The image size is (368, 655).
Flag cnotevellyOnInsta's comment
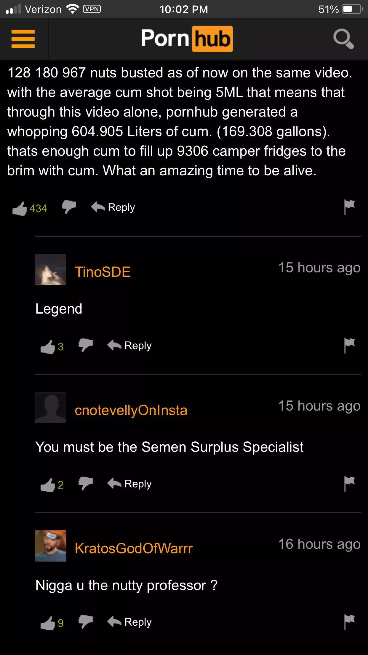pyautogui.click(x=349, y=484)
